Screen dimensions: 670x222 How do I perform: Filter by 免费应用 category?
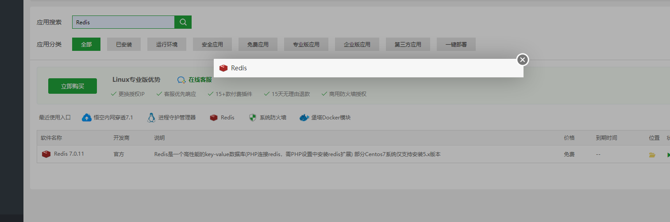coord(258,44)
